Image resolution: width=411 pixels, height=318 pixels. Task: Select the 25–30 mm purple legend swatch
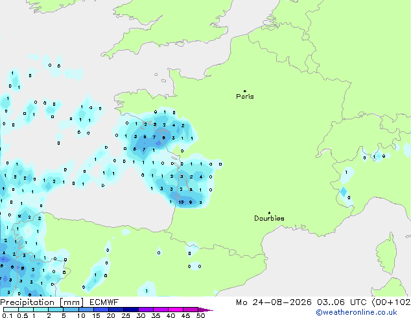click(x=131, y=310)
